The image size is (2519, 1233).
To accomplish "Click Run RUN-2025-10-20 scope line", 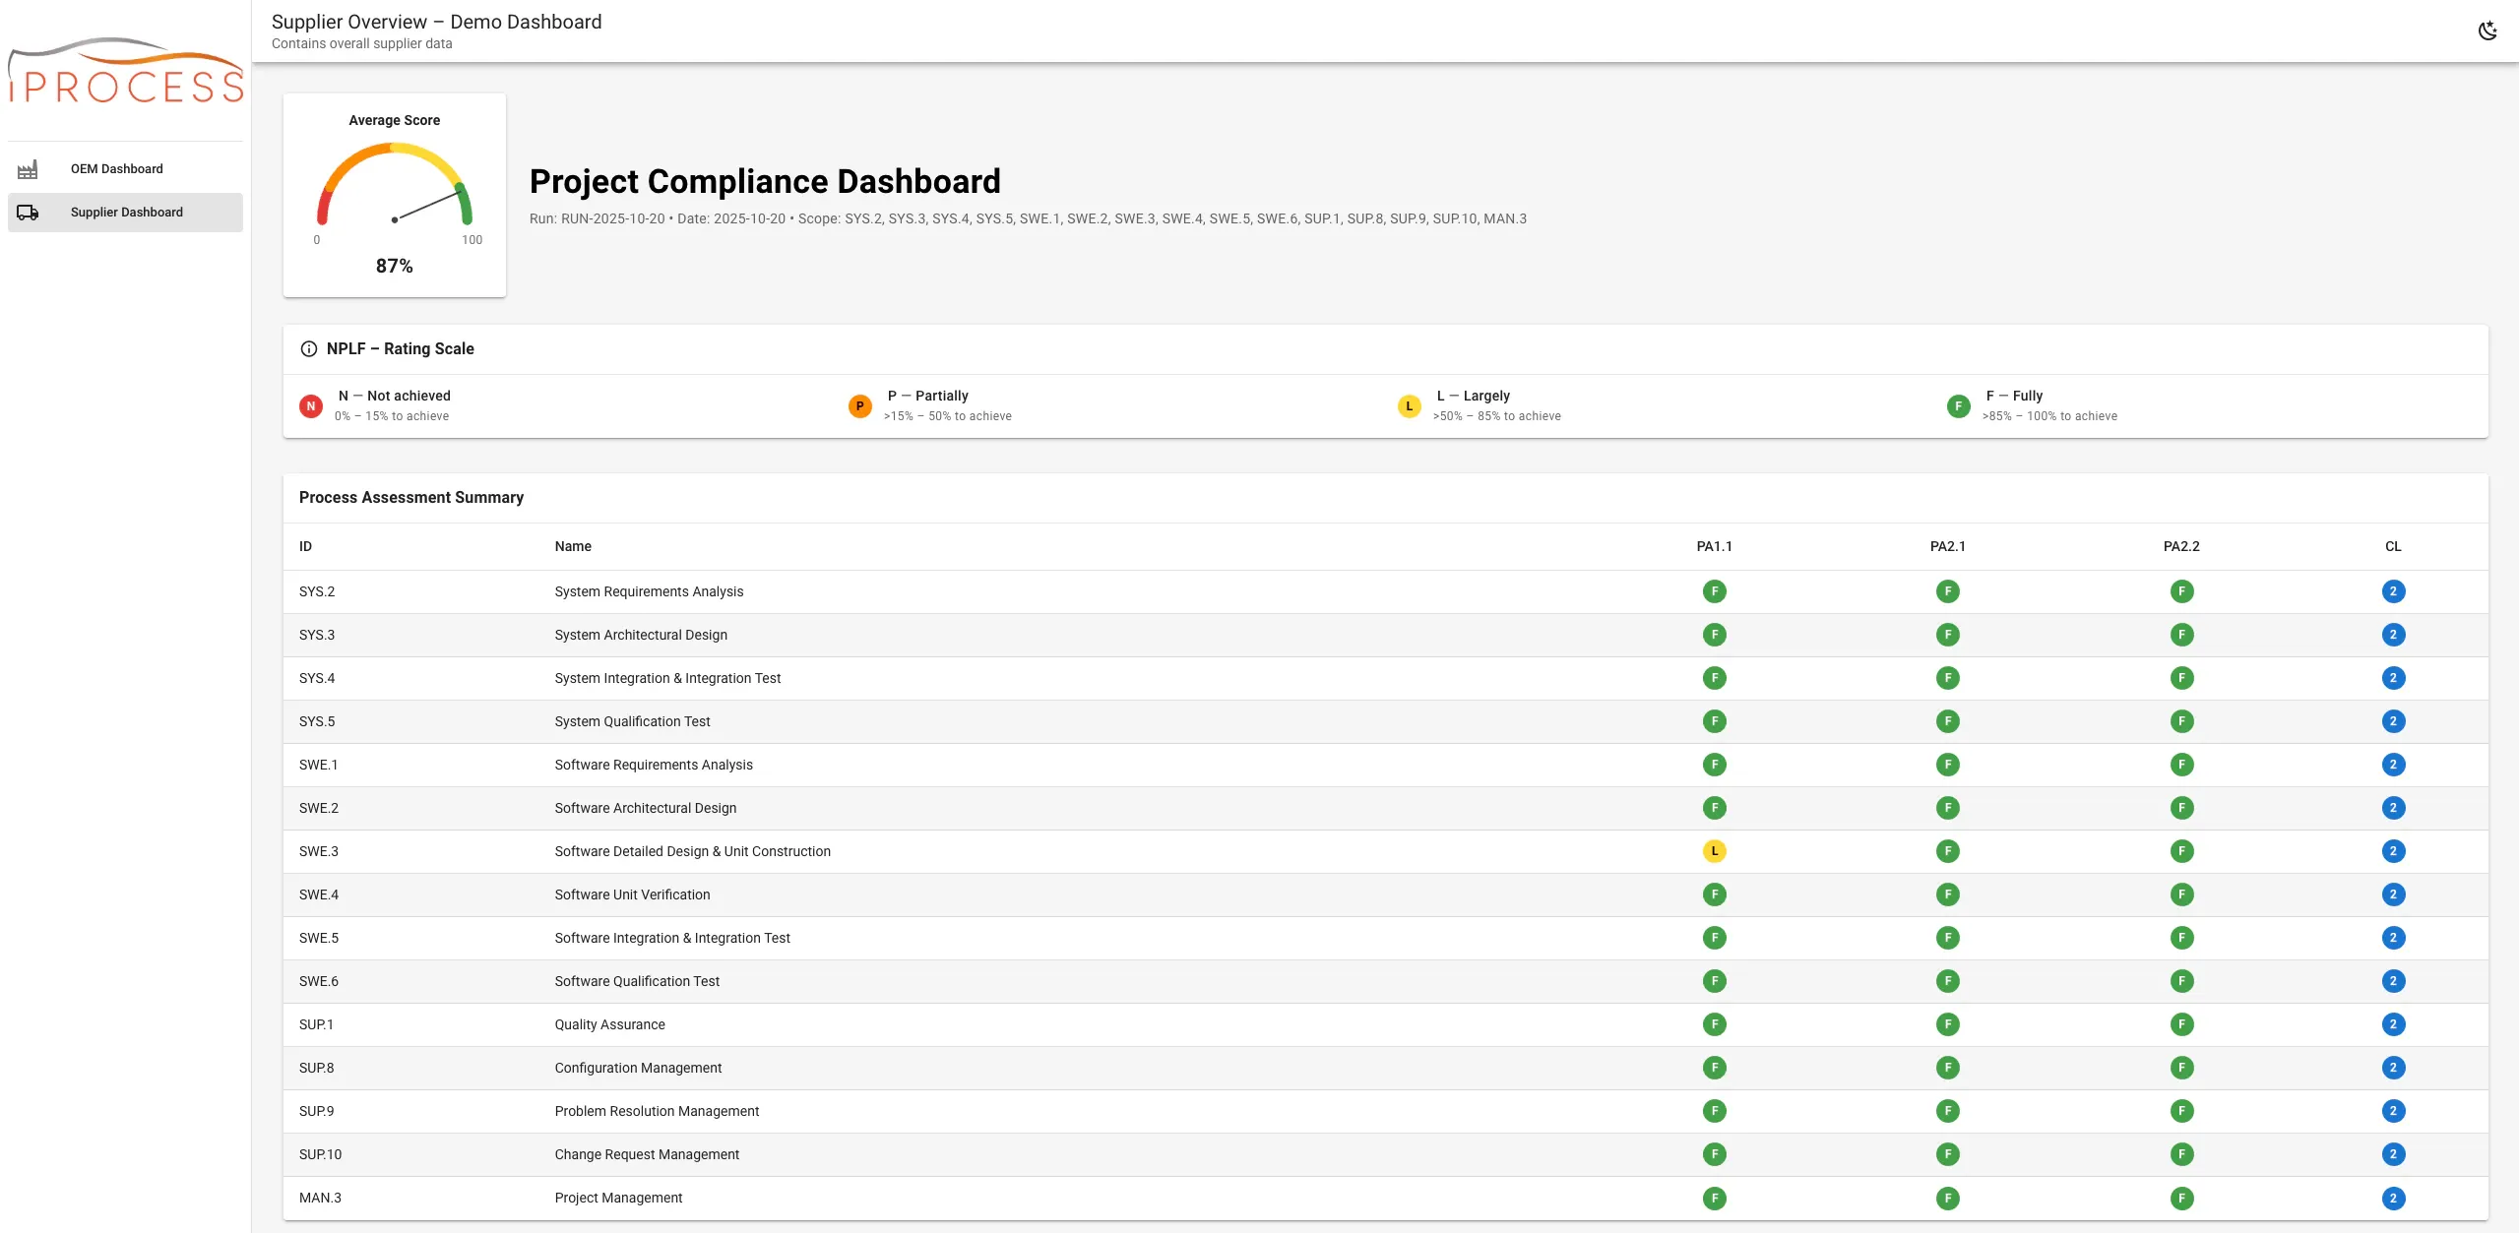I will pos(1028,218).
